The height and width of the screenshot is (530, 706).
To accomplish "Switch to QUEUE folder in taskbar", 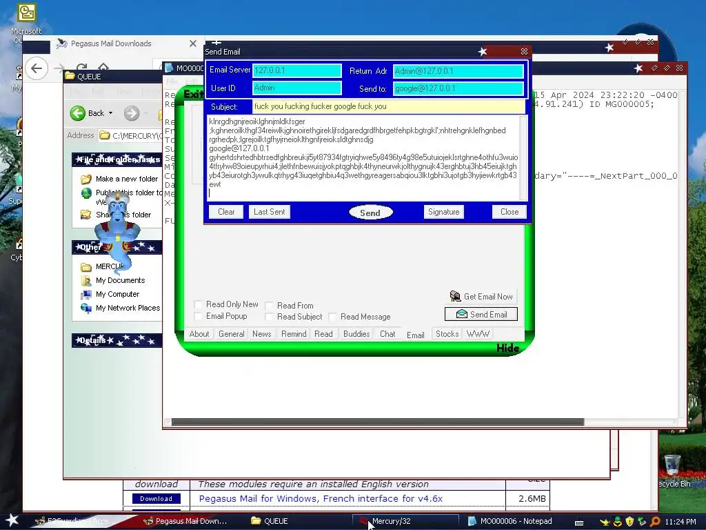I will (297, 522).
